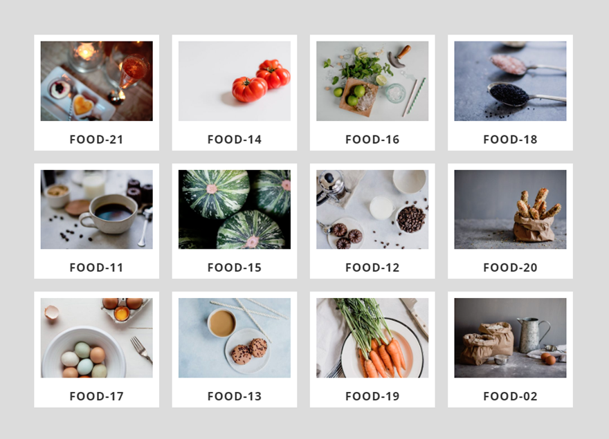Click the FOOD-18 caption
Image resolution: width=609 pixels, height=439 pixels.
[x=510, y=140]
